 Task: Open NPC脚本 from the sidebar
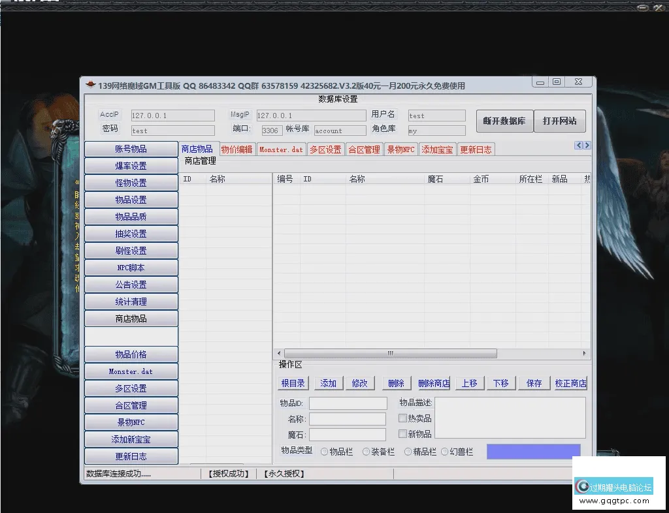131,267
